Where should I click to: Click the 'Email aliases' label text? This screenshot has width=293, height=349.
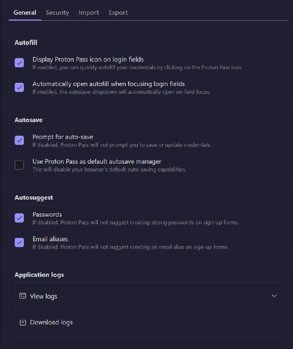point(50,239)
